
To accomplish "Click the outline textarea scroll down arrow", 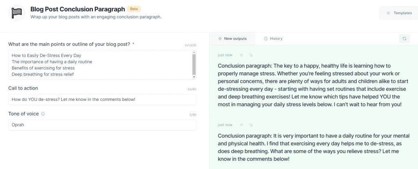I will [x=194, y=77].
